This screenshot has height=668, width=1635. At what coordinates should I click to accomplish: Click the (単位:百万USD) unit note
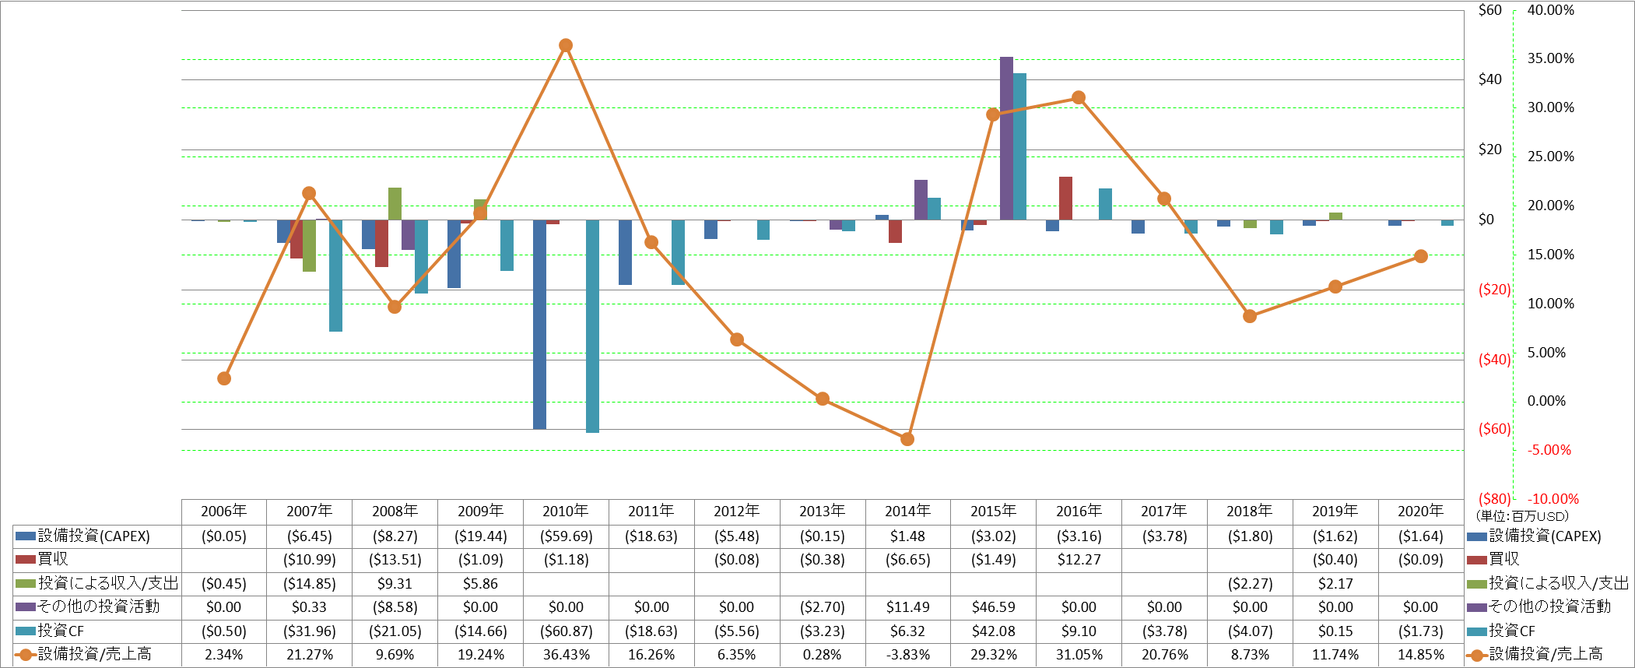[x=1522, y=515]
